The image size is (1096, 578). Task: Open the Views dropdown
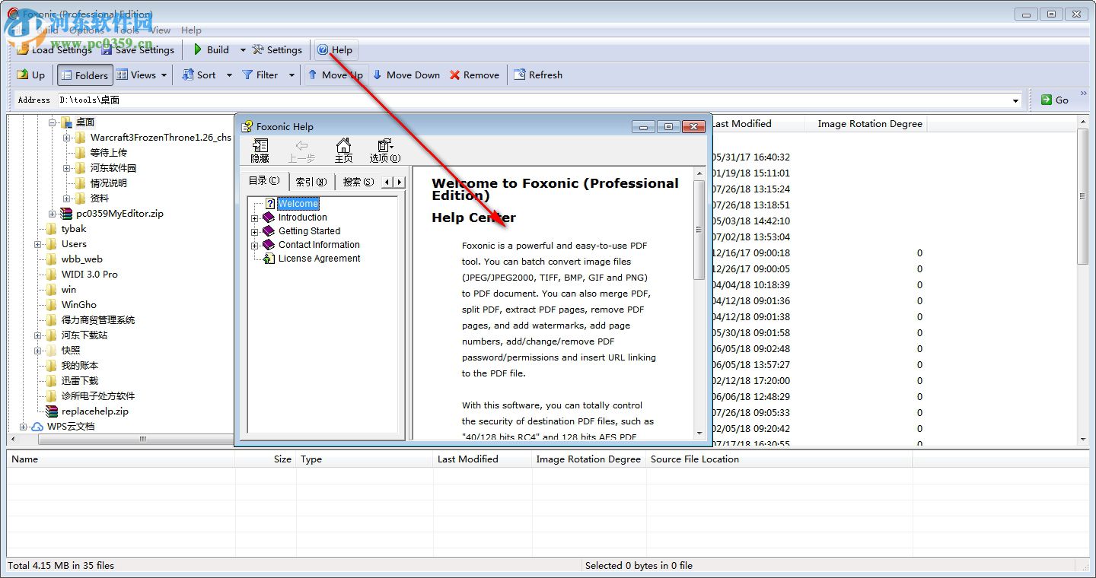pos(142,75)
